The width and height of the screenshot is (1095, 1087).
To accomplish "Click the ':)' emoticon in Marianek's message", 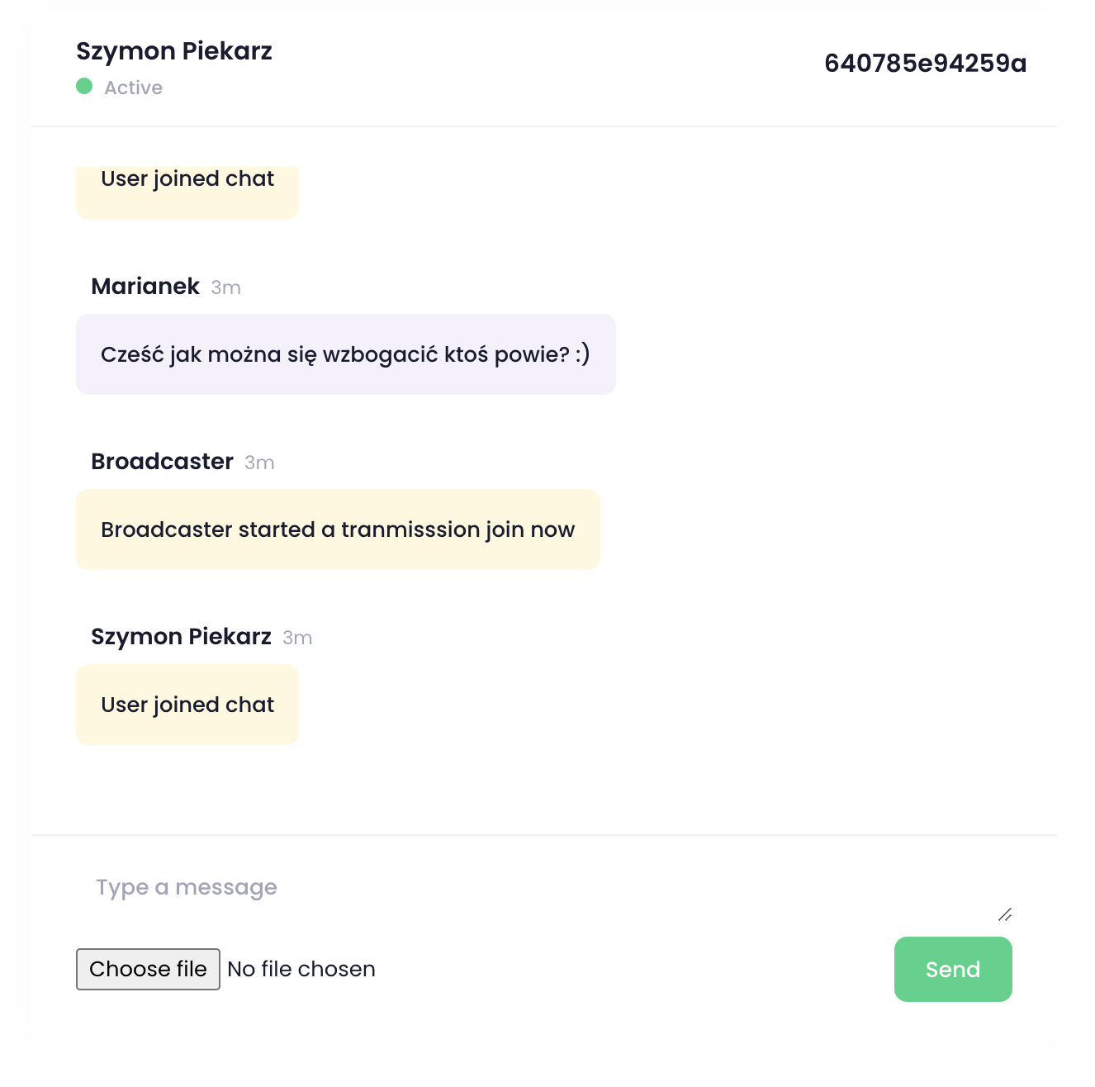I will click(582, 354).
